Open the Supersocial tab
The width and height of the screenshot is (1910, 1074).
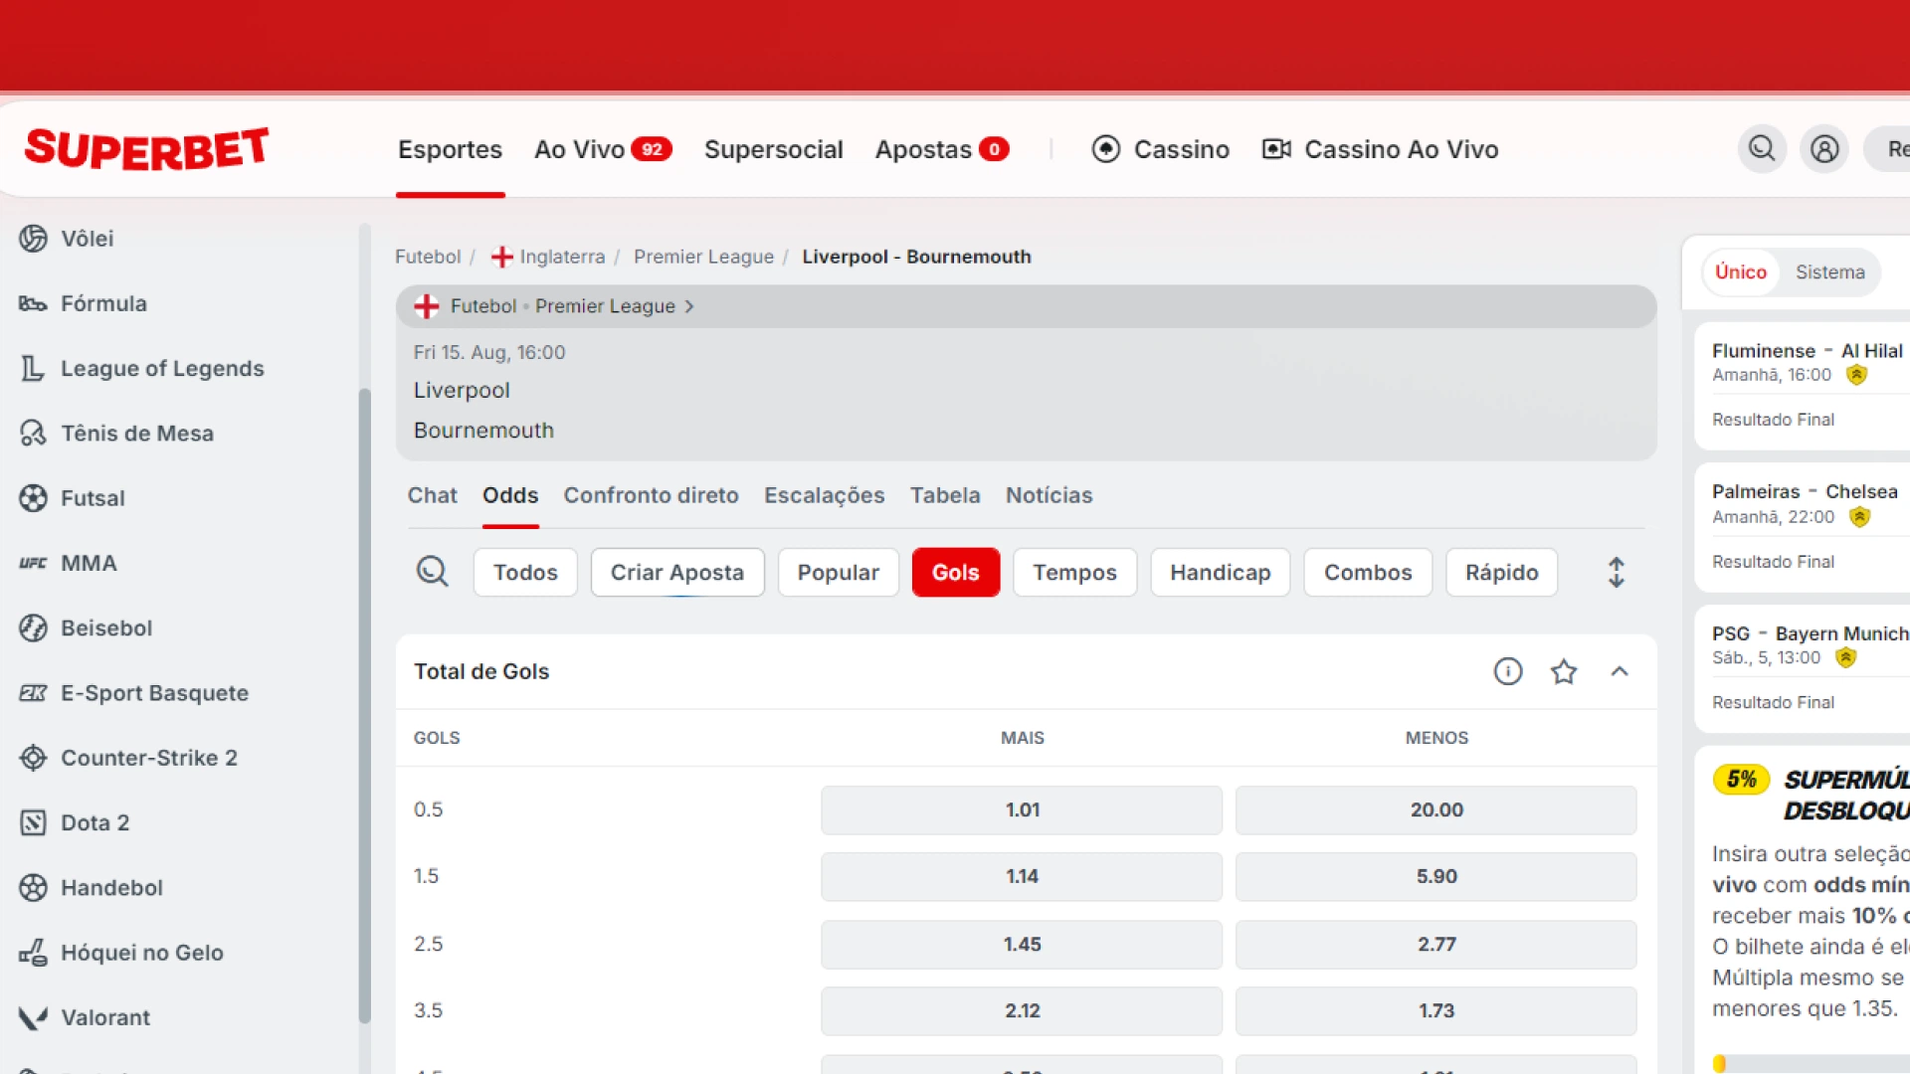774,149
